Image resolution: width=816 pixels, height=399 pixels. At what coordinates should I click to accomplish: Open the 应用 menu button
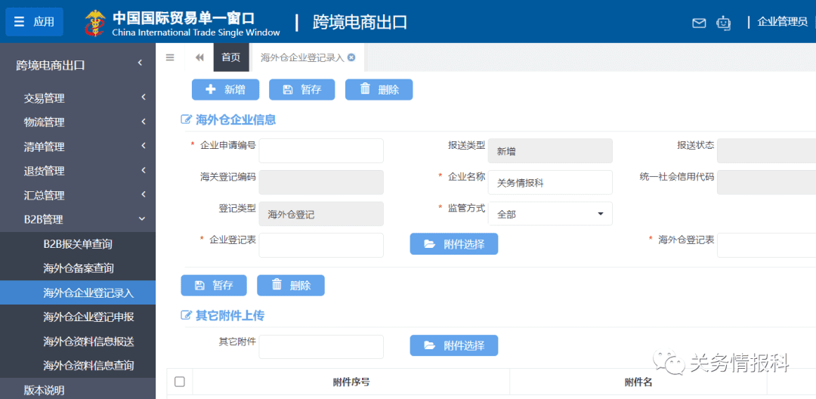pos(34,22)
